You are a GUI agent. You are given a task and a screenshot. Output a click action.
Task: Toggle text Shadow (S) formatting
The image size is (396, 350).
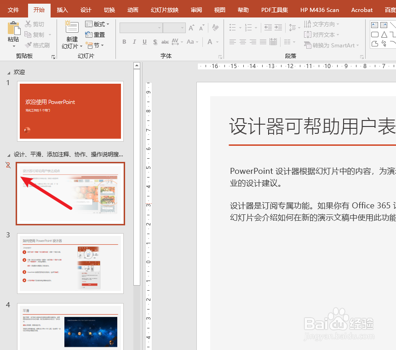pos(155,42)
